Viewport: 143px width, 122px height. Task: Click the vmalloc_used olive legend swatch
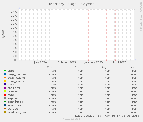pos(5,112)
